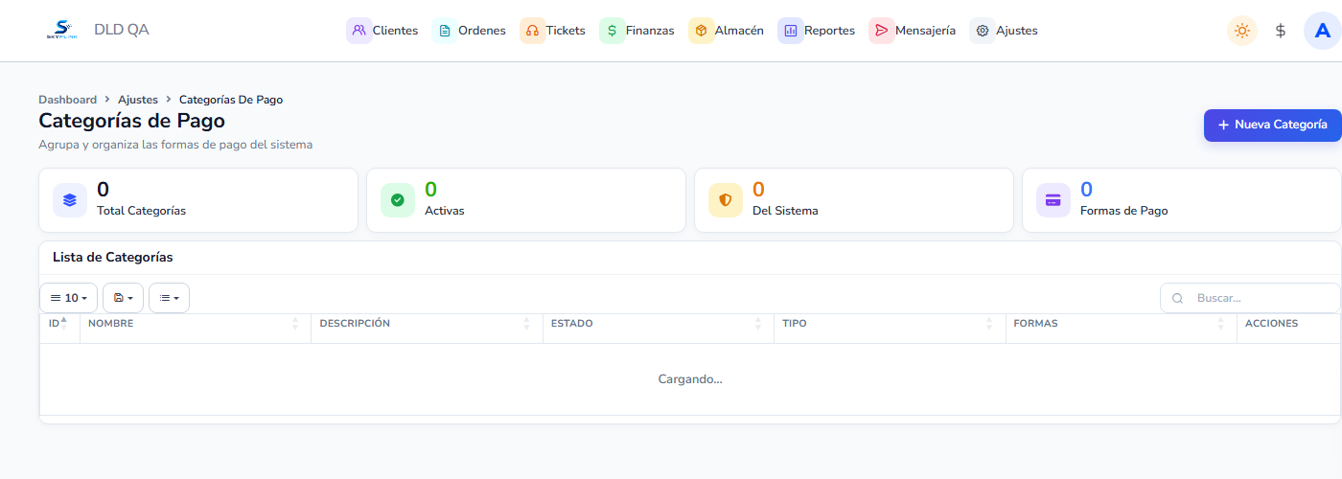
Task: Click the 'Cargando...' table text
Action: (690, 379)
